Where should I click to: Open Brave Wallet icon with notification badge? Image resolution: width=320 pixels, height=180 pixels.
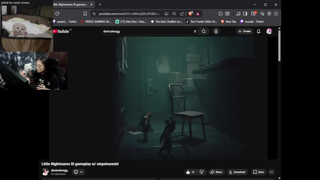click(x=253, y=14)
